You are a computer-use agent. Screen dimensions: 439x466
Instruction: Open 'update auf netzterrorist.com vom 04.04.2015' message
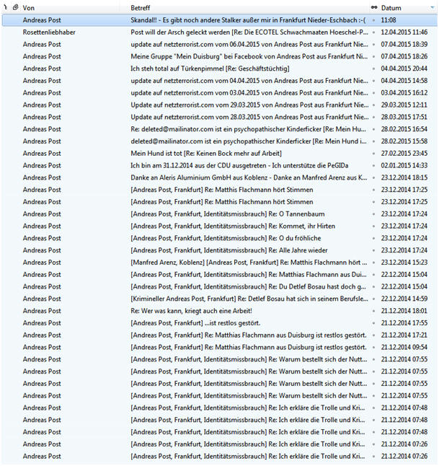click(x=249, y=81)
